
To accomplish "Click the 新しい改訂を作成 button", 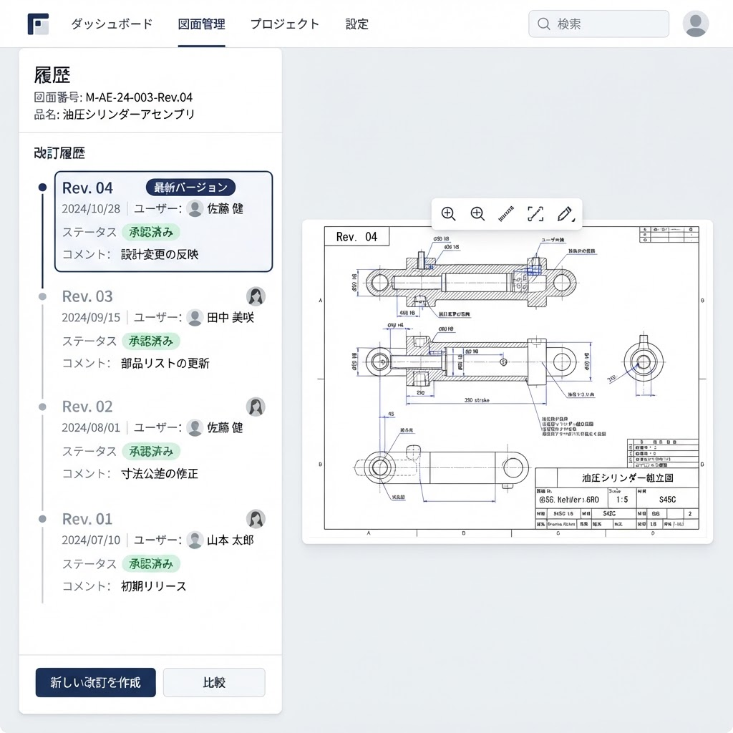I will 95,682.
